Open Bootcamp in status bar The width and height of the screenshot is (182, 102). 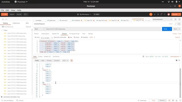click(142, 101)
